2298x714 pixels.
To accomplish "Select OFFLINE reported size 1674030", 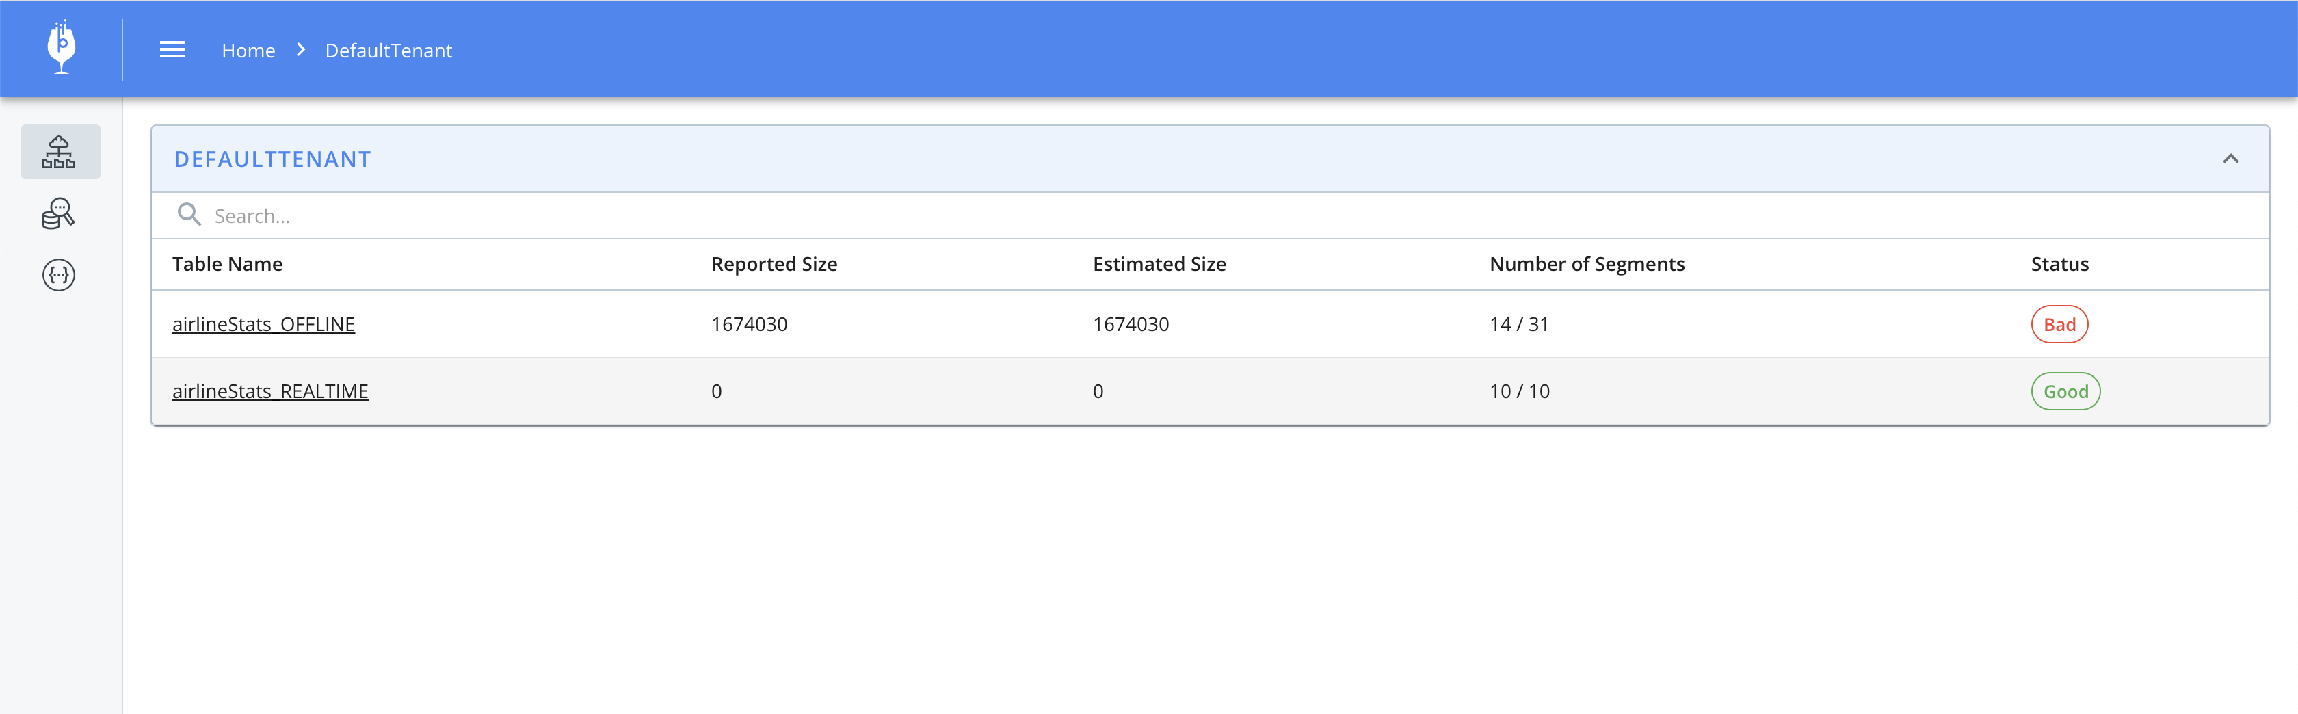I will [750, 324].
